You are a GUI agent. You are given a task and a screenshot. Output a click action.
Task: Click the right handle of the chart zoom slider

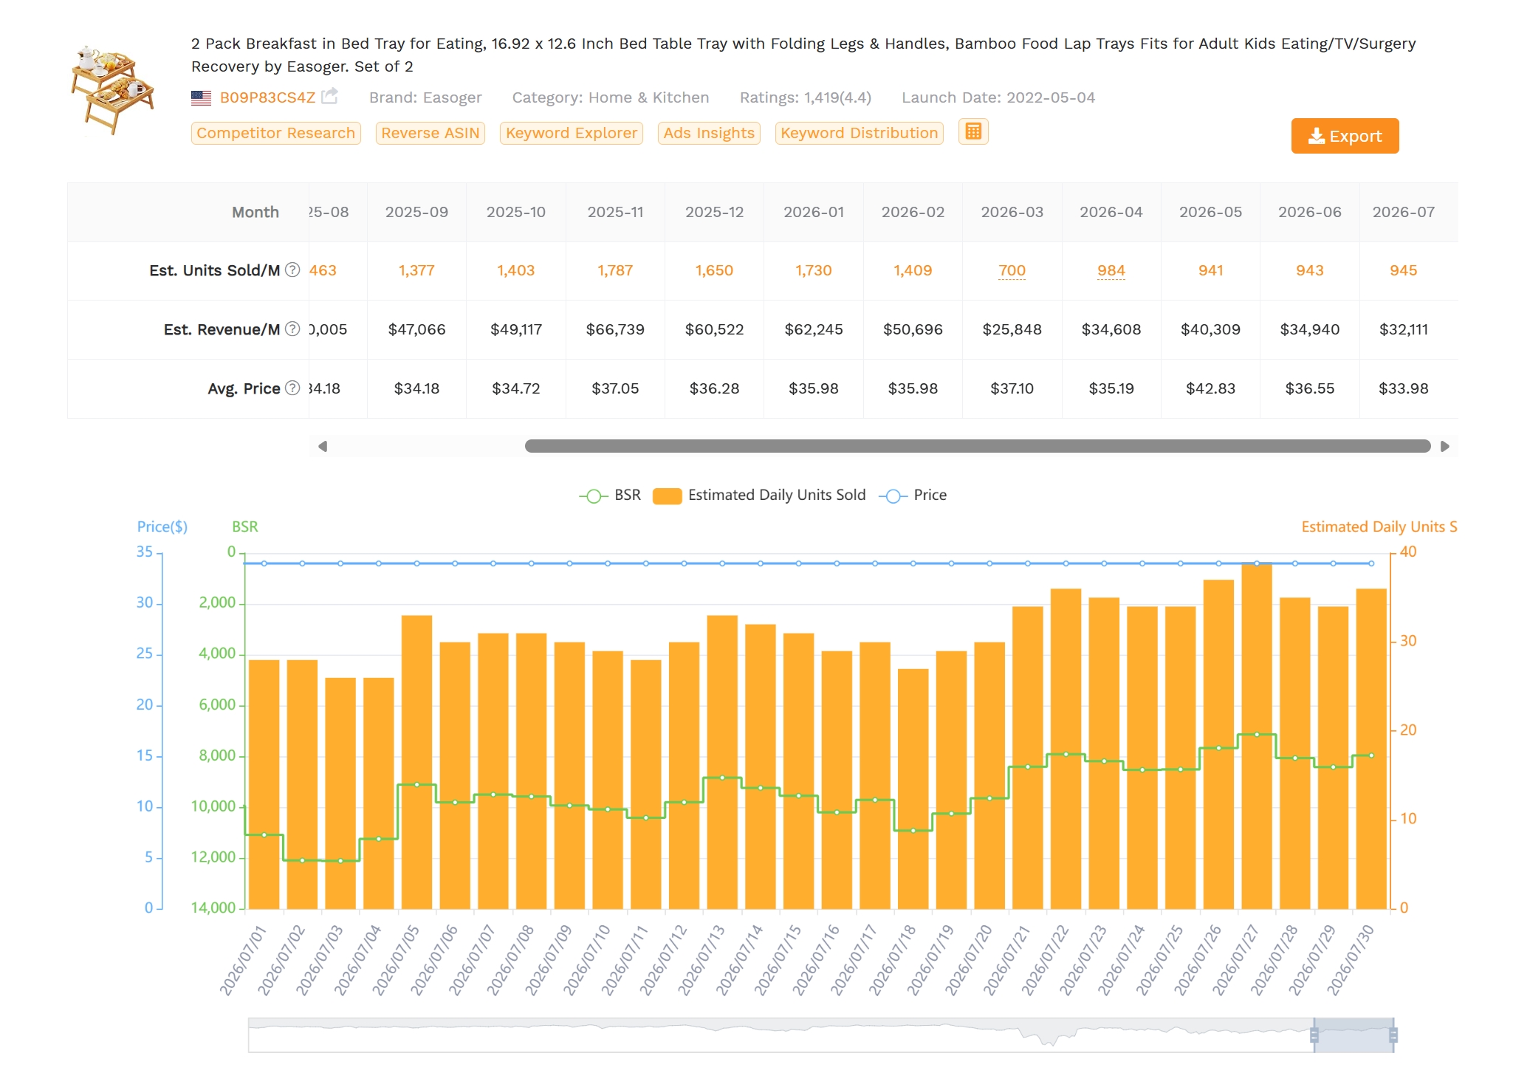point(1393,1035)
